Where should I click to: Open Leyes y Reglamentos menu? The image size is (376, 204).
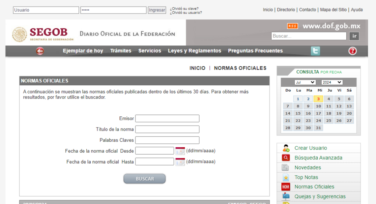pos(195,51)
